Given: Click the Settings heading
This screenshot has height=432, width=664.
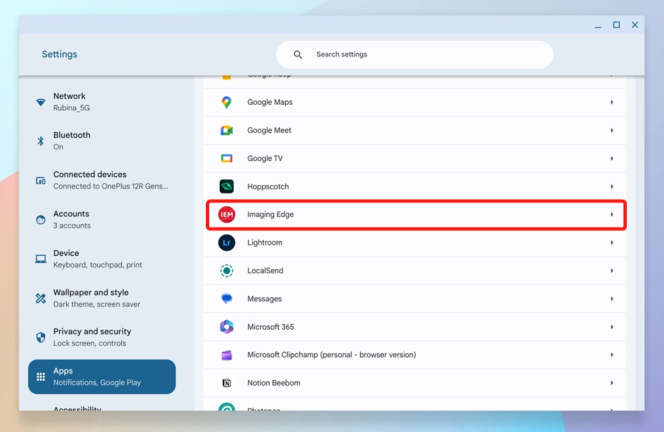Looking at the screenshot, I should (x=59, y=54).
